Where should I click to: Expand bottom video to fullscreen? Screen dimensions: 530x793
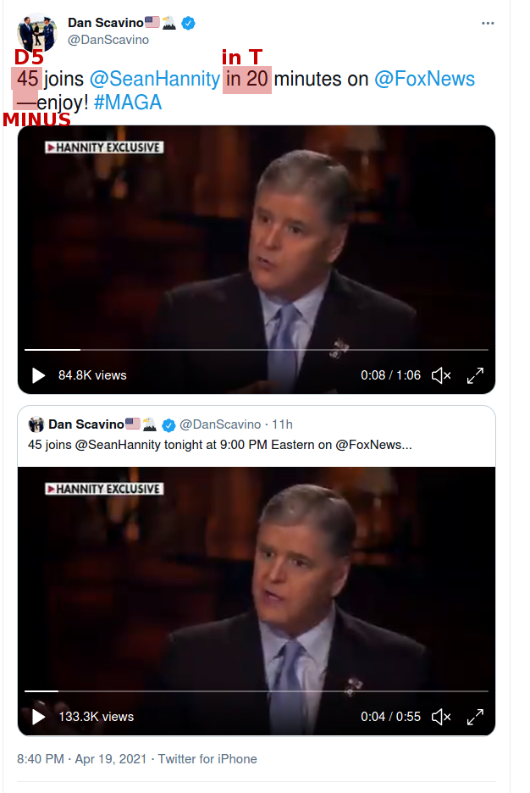[475, 717]
